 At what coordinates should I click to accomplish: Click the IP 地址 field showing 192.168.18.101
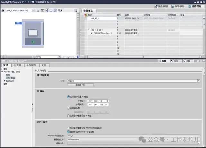[x=98, y=101]
